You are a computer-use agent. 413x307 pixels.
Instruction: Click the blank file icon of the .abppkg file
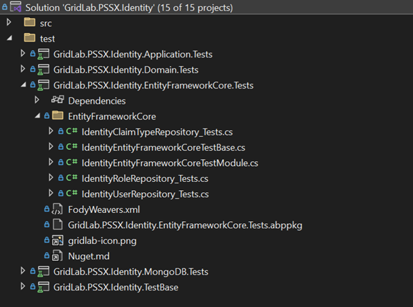58,225
